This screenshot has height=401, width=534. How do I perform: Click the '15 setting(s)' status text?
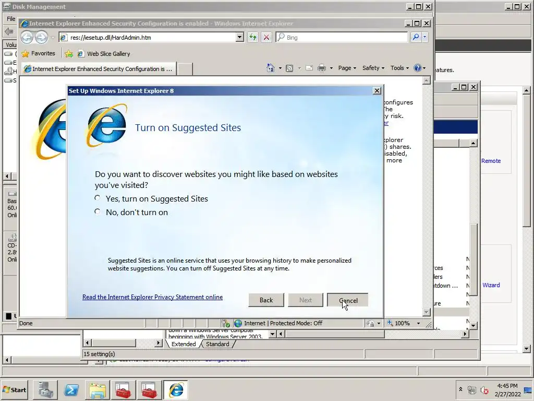point(99,354)
